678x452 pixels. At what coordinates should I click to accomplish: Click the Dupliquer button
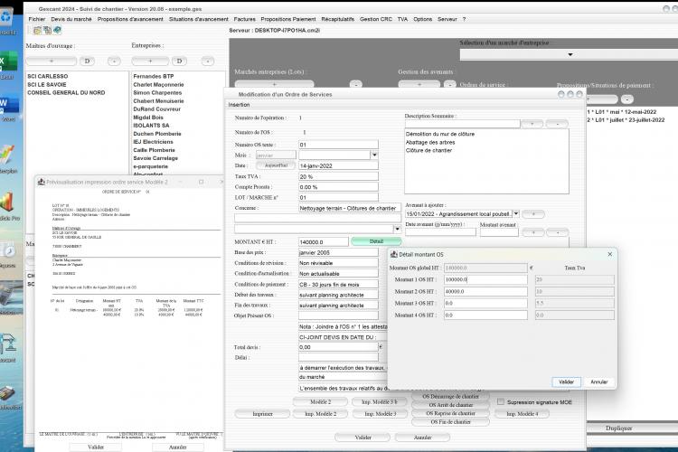[618, 428]
